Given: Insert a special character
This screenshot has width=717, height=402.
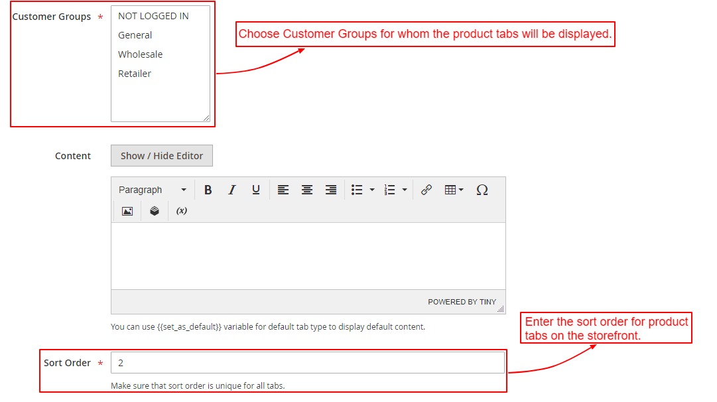Looking at the screenshot, I should (482, 190).
